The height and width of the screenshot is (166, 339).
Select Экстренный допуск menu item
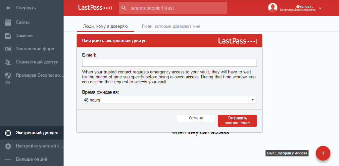click(x=32, y=133)
